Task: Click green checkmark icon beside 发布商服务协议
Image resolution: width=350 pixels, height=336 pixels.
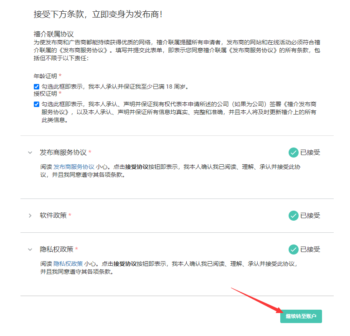Action: 294,153
